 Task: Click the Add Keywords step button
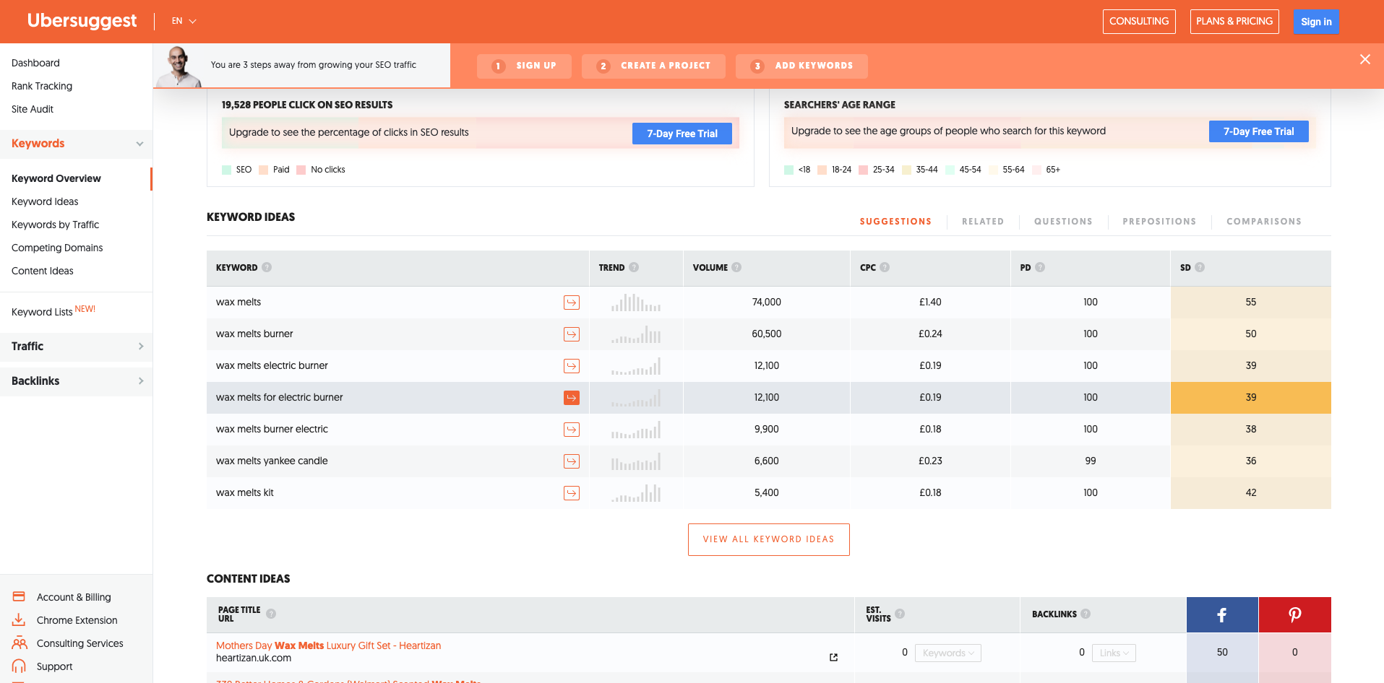click(801, 66)
